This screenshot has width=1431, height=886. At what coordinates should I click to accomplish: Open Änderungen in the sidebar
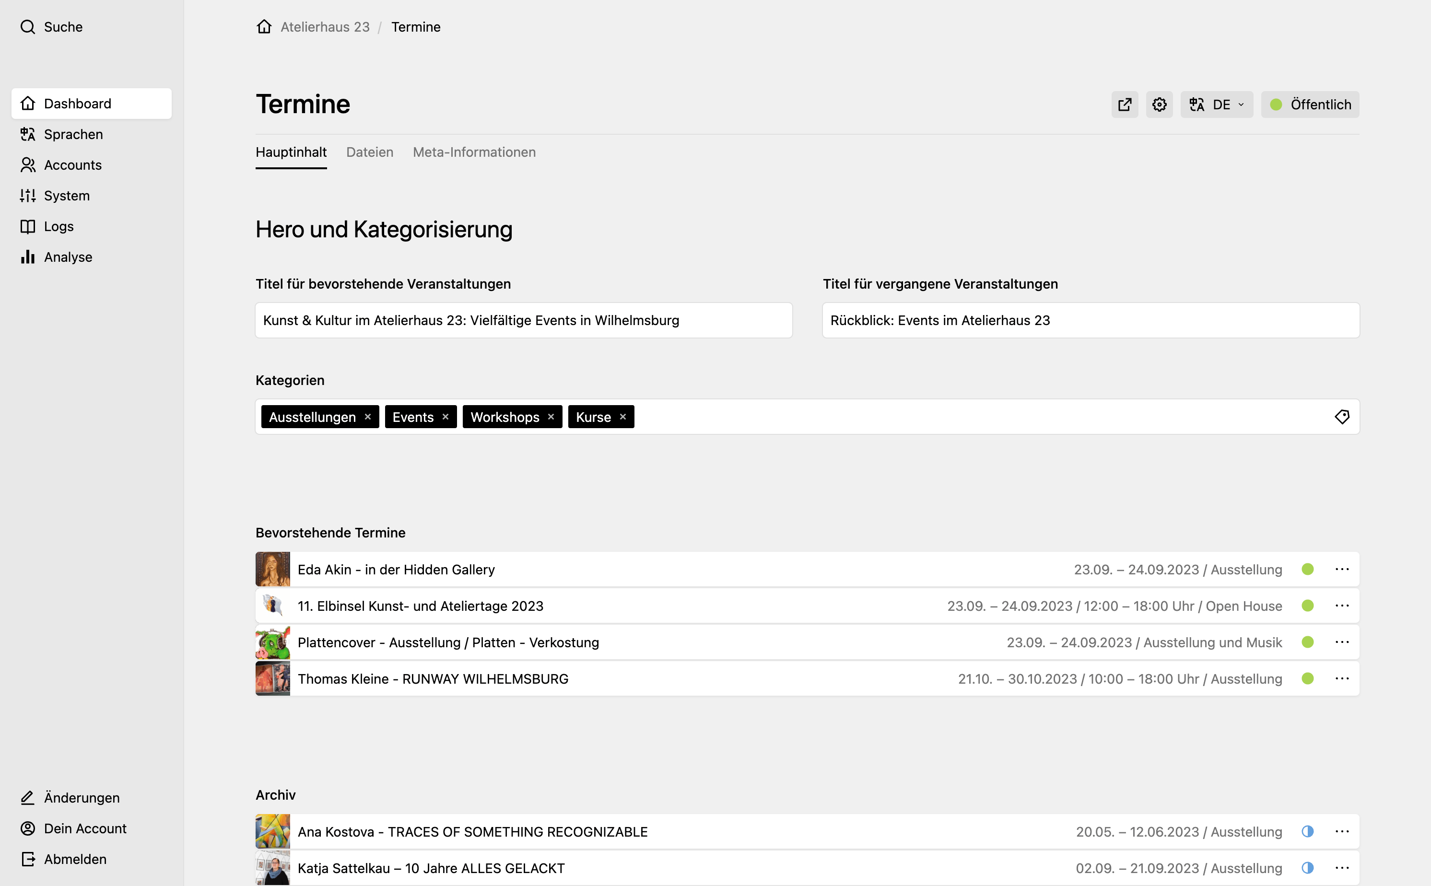click(70, 797)
